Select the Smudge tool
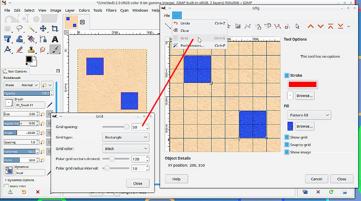 click(x=43, y=49)
